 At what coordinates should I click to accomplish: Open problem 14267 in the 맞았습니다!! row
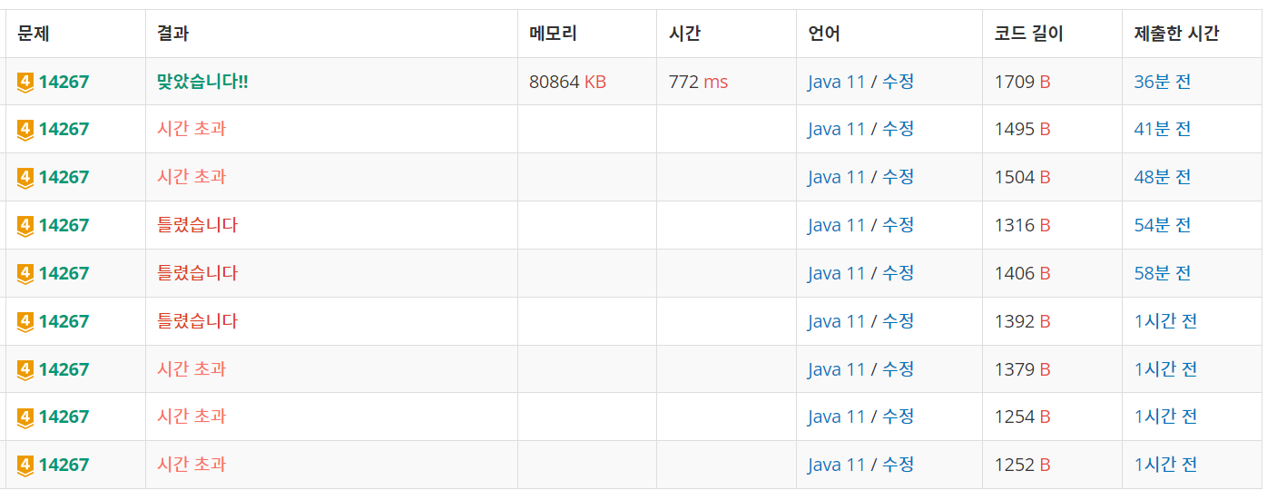[64, 82]
